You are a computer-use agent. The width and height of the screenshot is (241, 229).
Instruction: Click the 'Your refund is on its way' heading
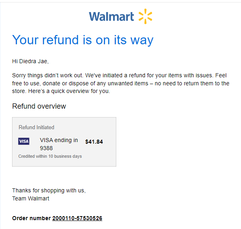point(83,40)
